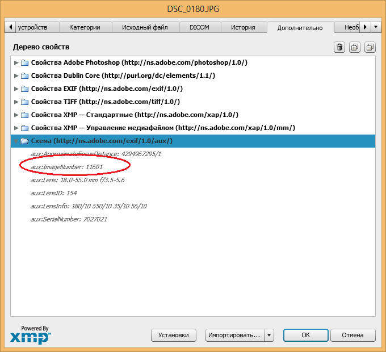
Task: Select aux:LensInfo property row
Action: [89, 206]
